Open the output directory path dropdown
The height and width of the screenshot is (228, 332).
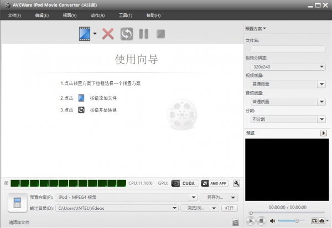(x=117, y=208)
